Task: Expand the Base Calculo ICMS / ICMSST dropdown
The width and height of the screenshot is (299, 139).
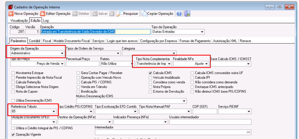Action: (x=248, y=64)
